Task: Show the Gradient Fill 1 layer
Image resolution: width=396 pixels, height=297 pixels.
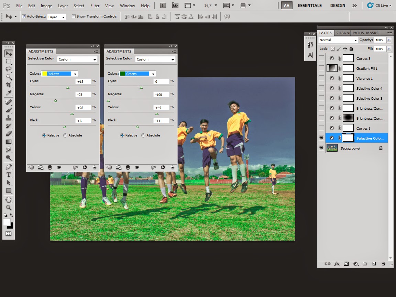Action: pyautogui.click(x=321, y=68)
